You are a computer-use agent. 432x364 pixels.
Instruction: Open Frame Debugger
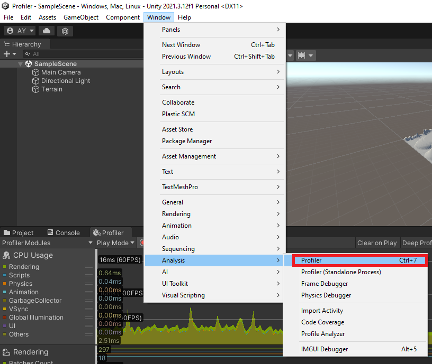pos(355,284)
